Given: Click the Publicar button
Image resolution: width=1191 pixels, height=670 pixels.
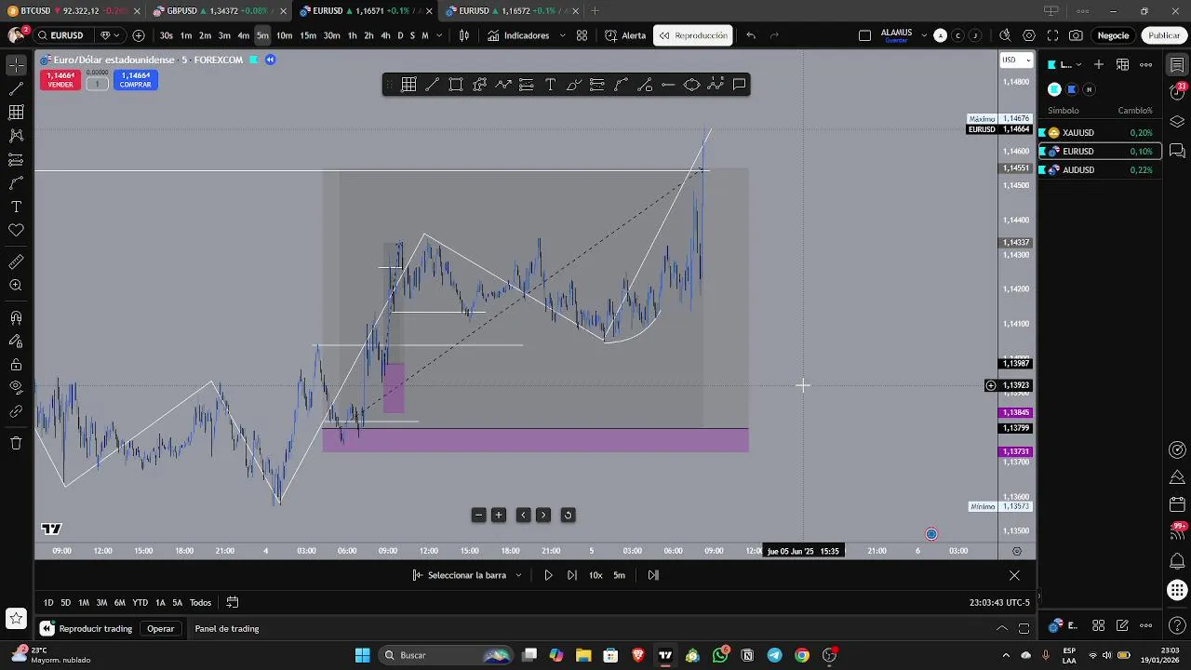Looking at the screenshot, I should (1164, 35).
